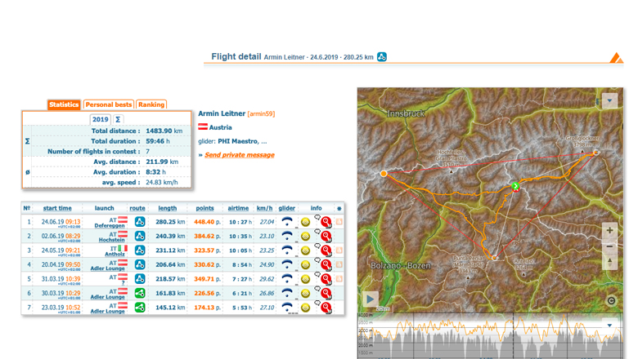The height and width of the screenshot is (359, 638).
Task: Open the map layers dropdown arrow
Action: [x=609, y=101]
